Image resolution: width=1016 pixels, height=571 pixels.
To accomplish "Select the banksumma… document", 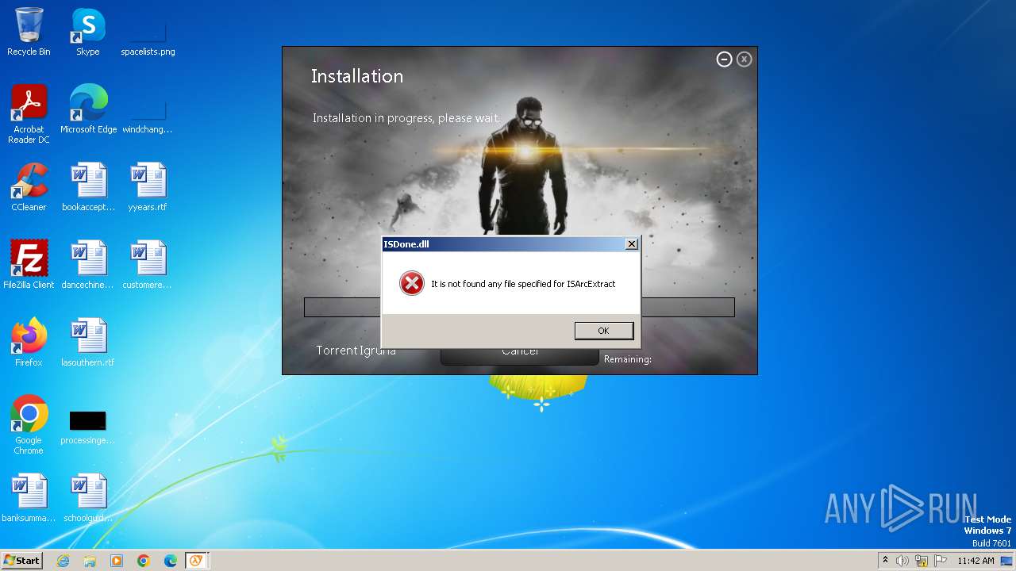I will click(x=29, y=498).
